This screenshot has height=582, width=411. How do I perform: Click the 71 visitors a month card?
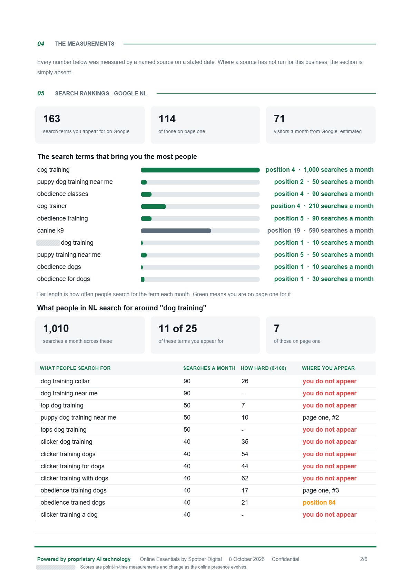coord(321,125)
